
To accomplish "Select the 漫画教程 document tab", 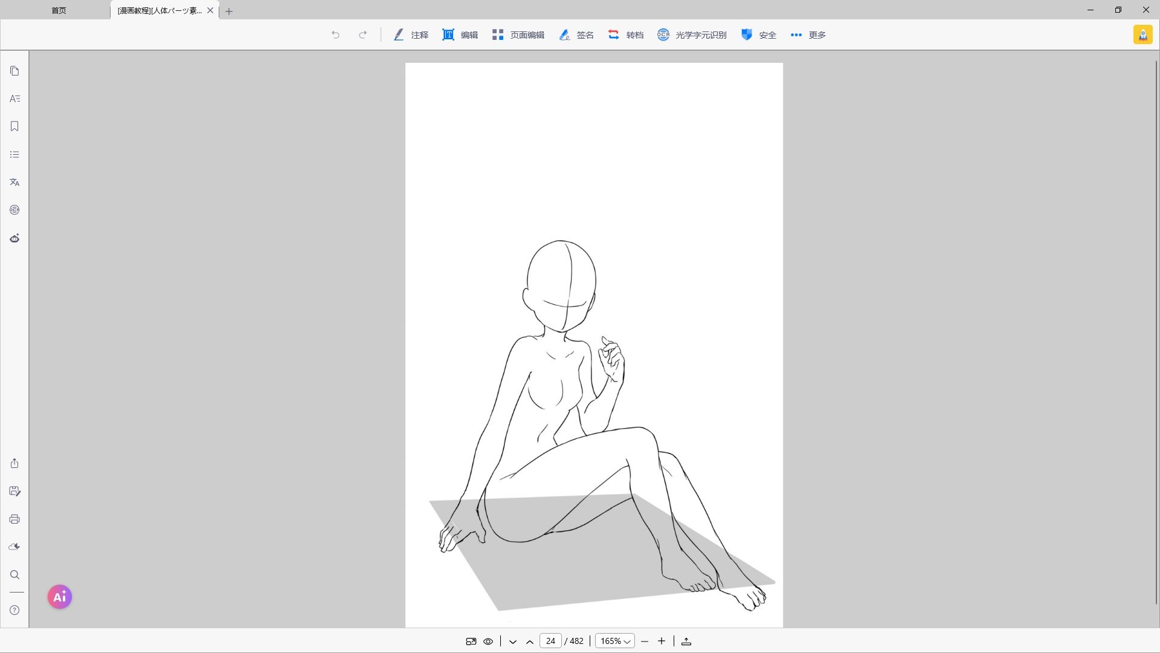I will pyautogui.click(x=159, y=11).
